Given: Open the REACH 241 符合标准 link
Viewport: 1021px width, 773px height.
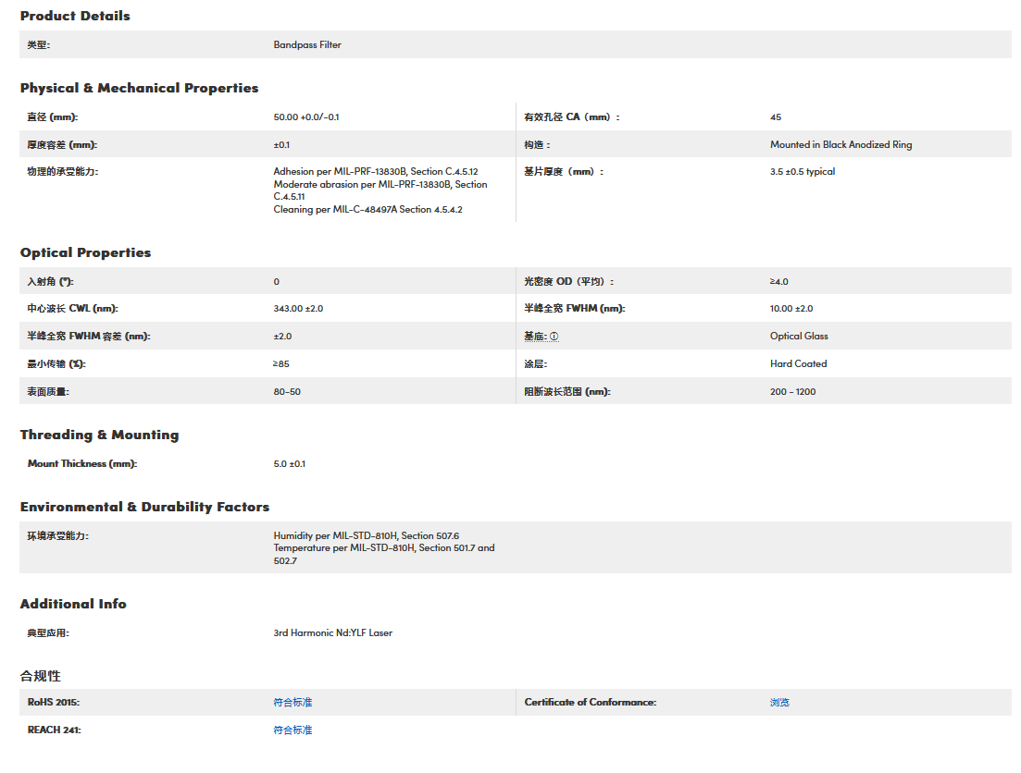Looking at the screenshot, I should pyautogui.click(x=293, y=730).
